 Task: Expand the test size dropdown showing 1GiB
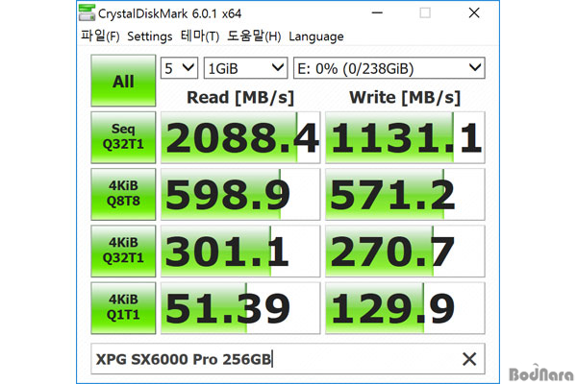pyautogui.click(x=245, y=68)
